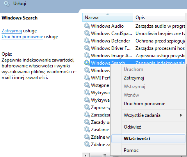Viewport: 187px width, 157px height.
Task: Click gear icon beside WMI Perf row
Action: coord(87,78)
